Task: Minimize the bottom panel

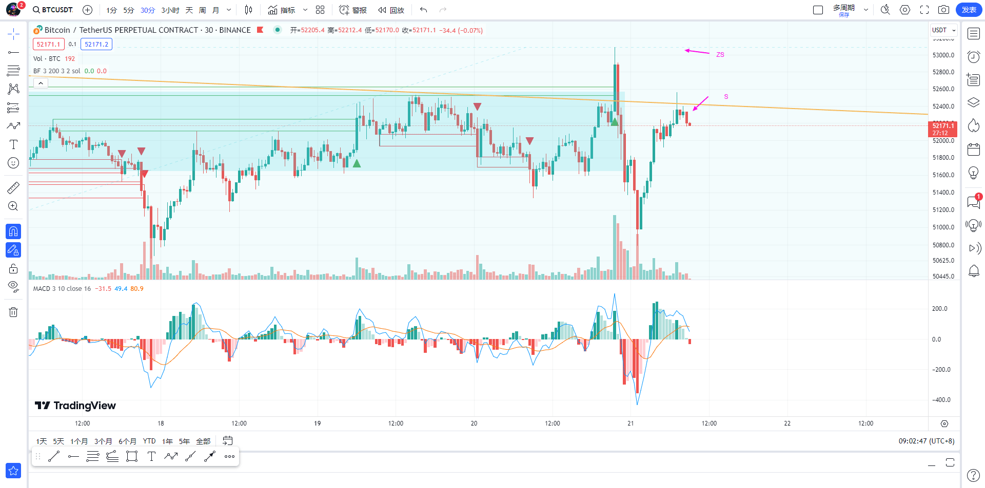Action: [x=932, y=464]
